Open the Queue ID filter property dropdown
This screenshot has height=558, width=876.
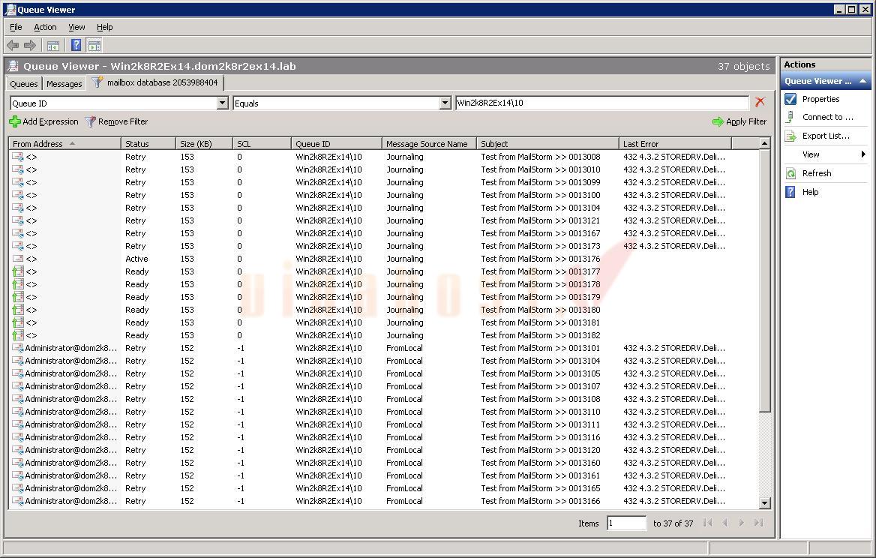pyautogui.click(x=222, y=103)
